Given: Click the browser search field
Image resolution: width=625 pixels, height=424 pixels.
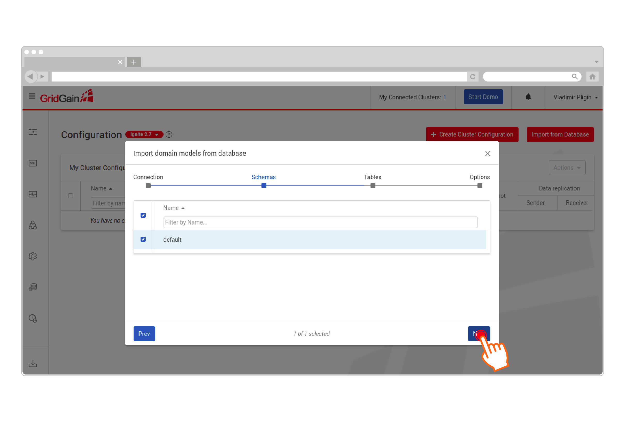Looking at the screenshot, I should (532, 77).
